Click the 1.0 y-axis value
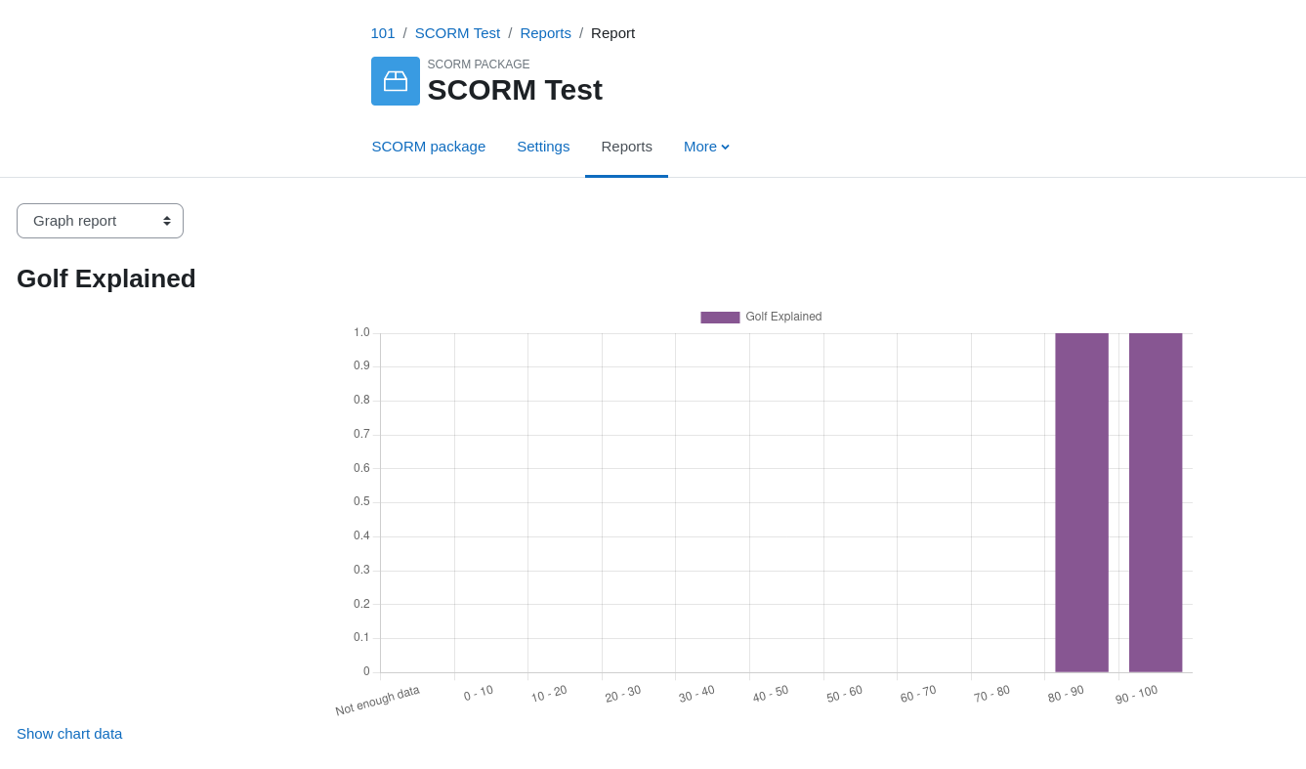1306x769 pixels. (361, 332)
